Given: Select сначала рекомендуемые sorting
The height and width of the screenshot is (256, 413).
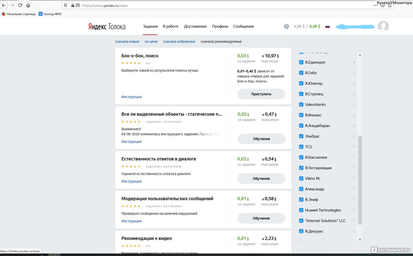Looking at the screenshot, I should click(221, 41).
